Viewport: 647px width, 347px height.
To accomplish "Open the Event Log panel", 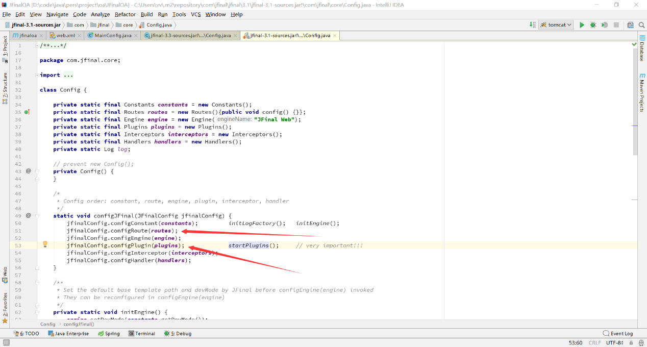I will coord(617,334).
